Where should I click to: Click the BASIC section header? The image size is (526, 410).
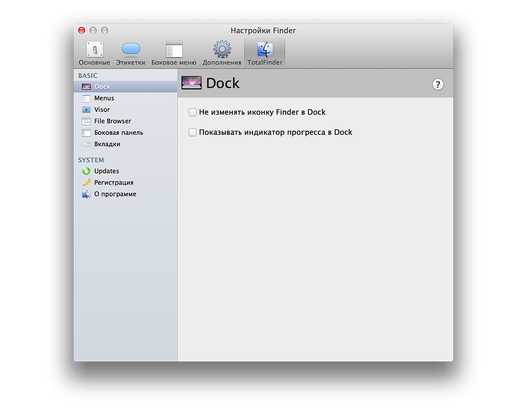tap(88, 76)
